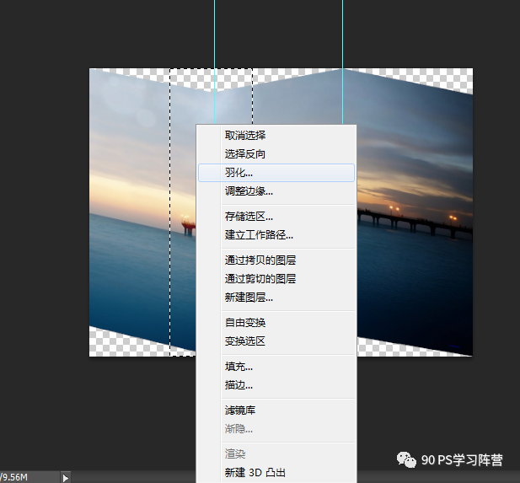Select 选择反向 menu entry
This screenshot has width=520, height=483.
coord(276,154)
